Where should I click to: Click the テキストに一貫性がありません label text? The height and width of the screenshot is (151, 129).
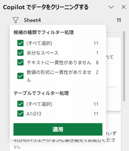59,62
